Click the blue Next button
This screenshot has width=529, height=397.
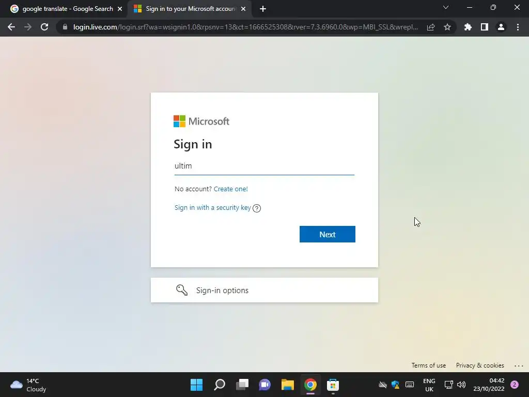pyautogui.click(x=327, y=234)
